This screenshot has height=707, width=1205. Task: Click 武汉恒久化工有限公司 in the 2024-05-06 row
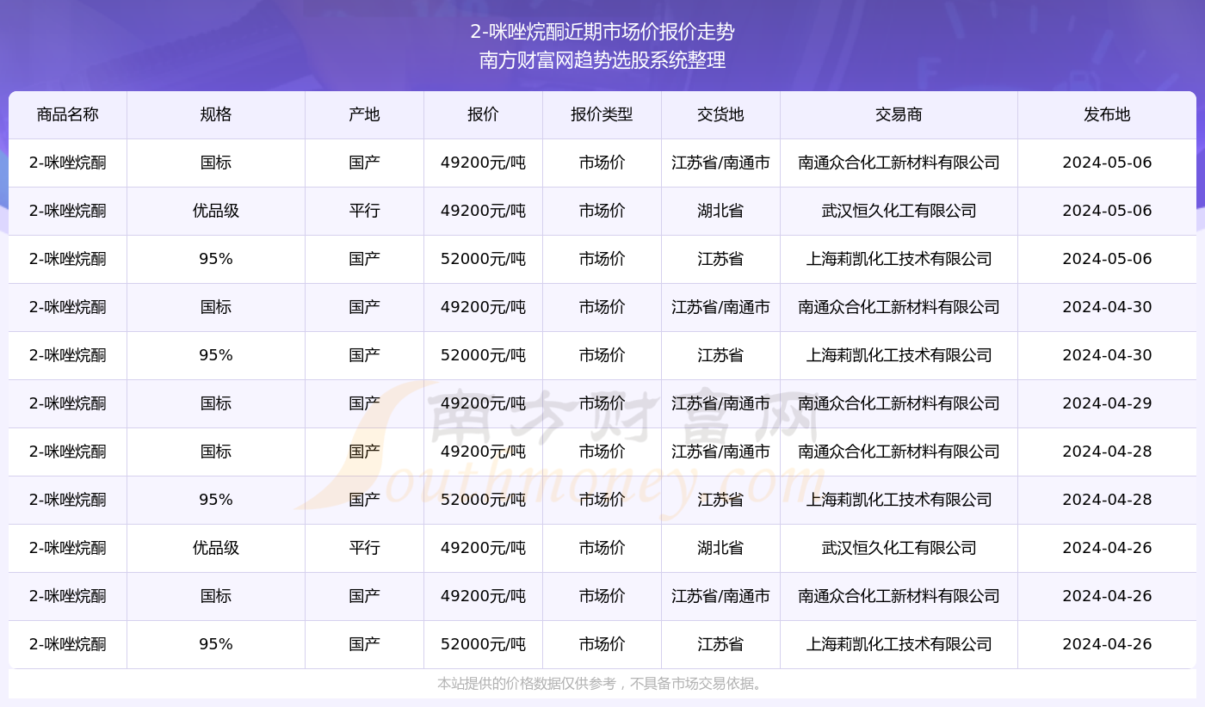point(899,211)
